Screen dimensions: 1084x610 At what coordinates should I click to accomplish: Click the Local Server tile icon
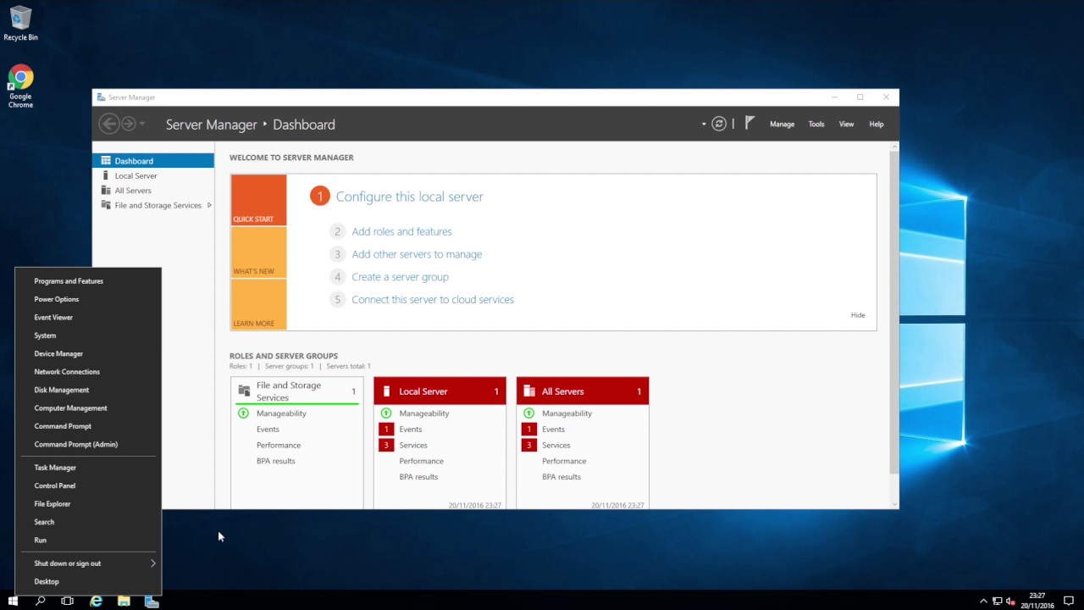[x=386, y=391]
